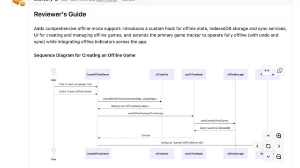Zoom in on the sequence diagram
300x168 pixels.
click(279, 136)
